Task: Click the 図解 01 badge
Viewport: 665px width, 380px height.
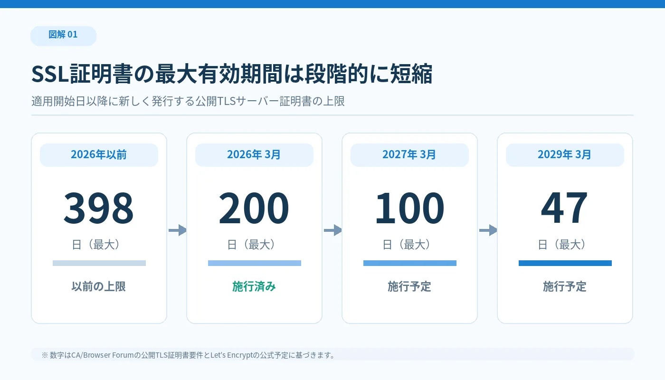Action: coord(63,36)
